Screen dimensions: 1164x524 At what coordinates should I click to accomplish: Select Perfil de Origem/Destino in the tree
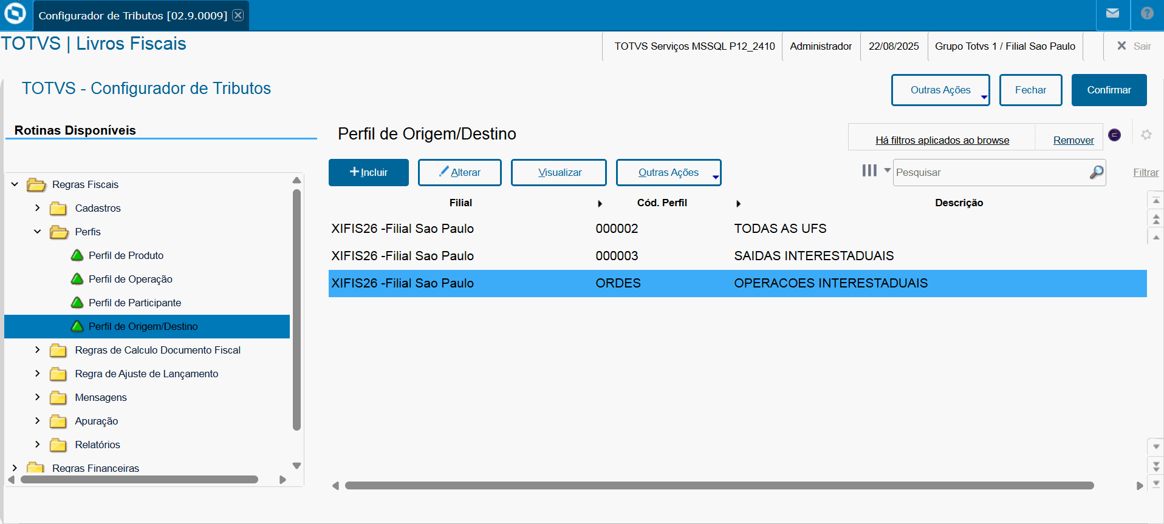click(x=143, y=326)
